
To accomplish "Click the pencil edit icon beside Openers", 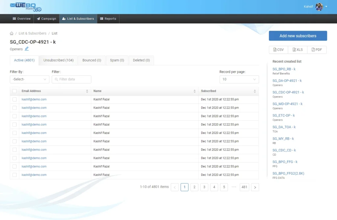I will [x=27, y=49].
